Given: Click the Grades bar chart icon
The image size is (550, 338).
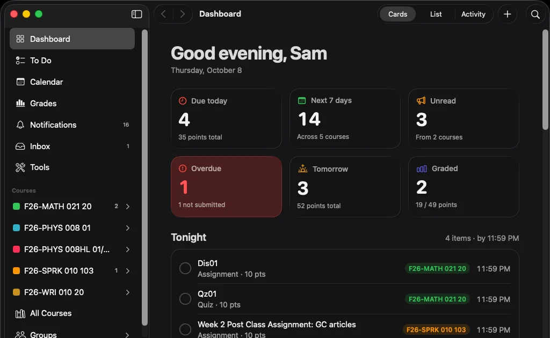Looking at the screenshot, I should [x=20, y=104].
